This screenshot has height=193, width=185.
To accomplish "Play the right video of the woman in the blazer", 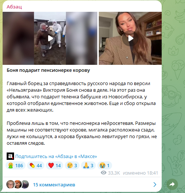I will [x=130, y=38].
